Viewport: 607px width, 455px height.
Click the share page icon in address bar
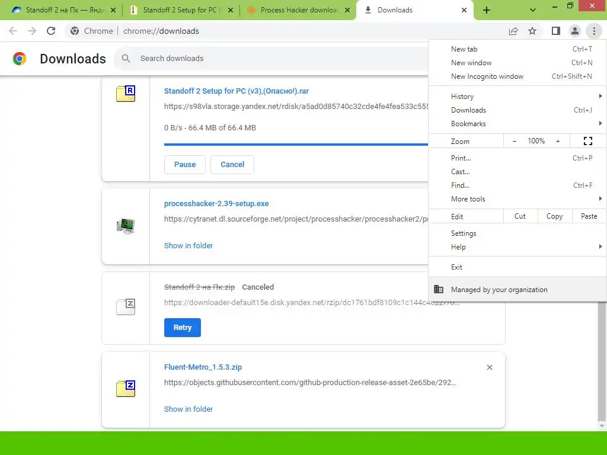[x=513, y=31]
